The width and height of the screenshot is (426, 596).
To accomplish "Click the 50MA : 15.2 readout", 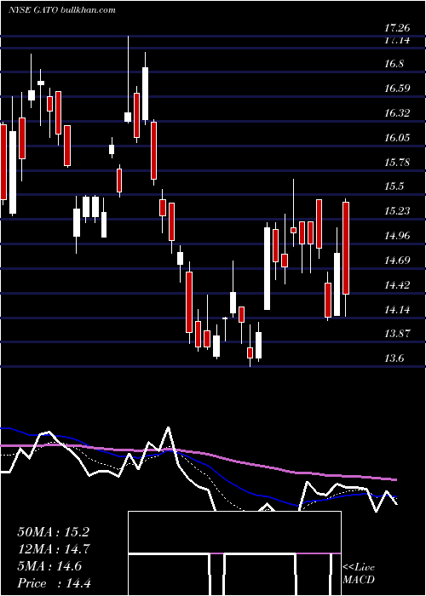I will point(53,532).
